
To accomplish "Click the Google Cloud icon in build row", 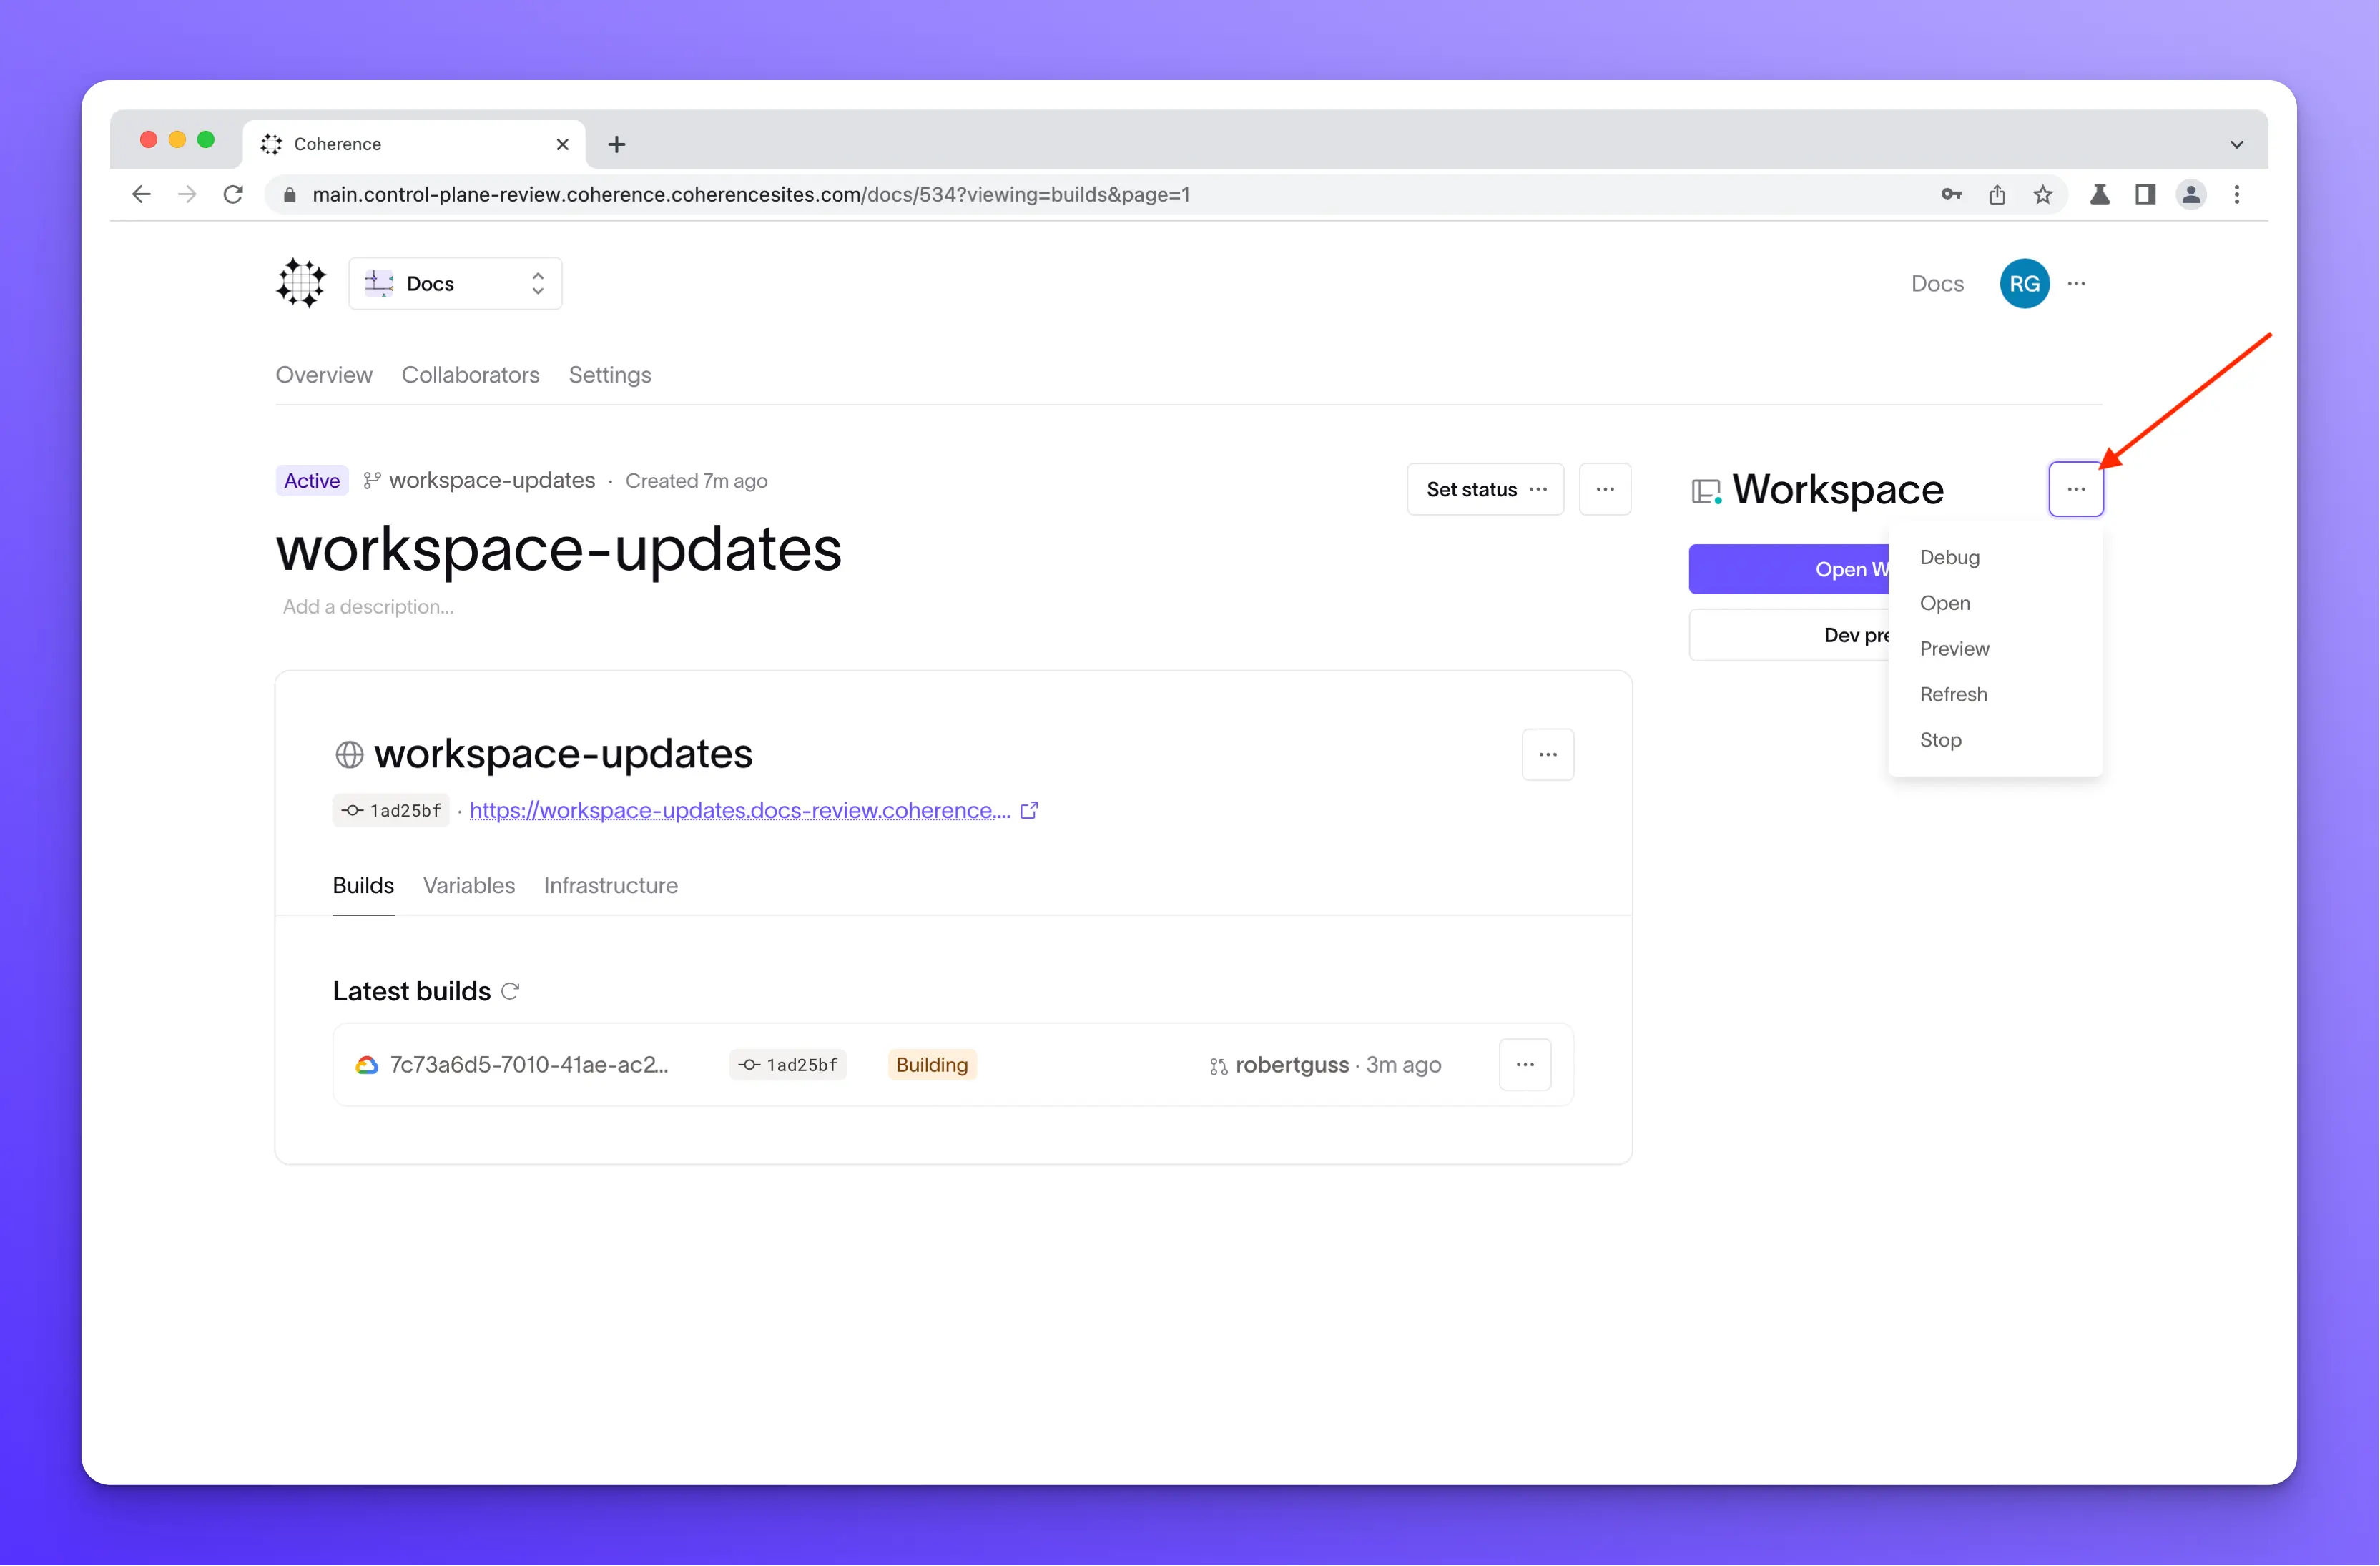I will point(367,1066).
